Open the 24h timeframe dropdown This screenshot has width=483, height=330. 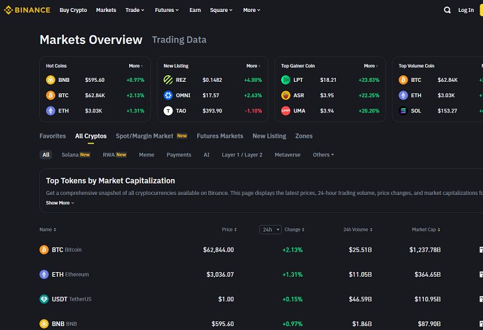pyautogui.click(x=270, y=230)
